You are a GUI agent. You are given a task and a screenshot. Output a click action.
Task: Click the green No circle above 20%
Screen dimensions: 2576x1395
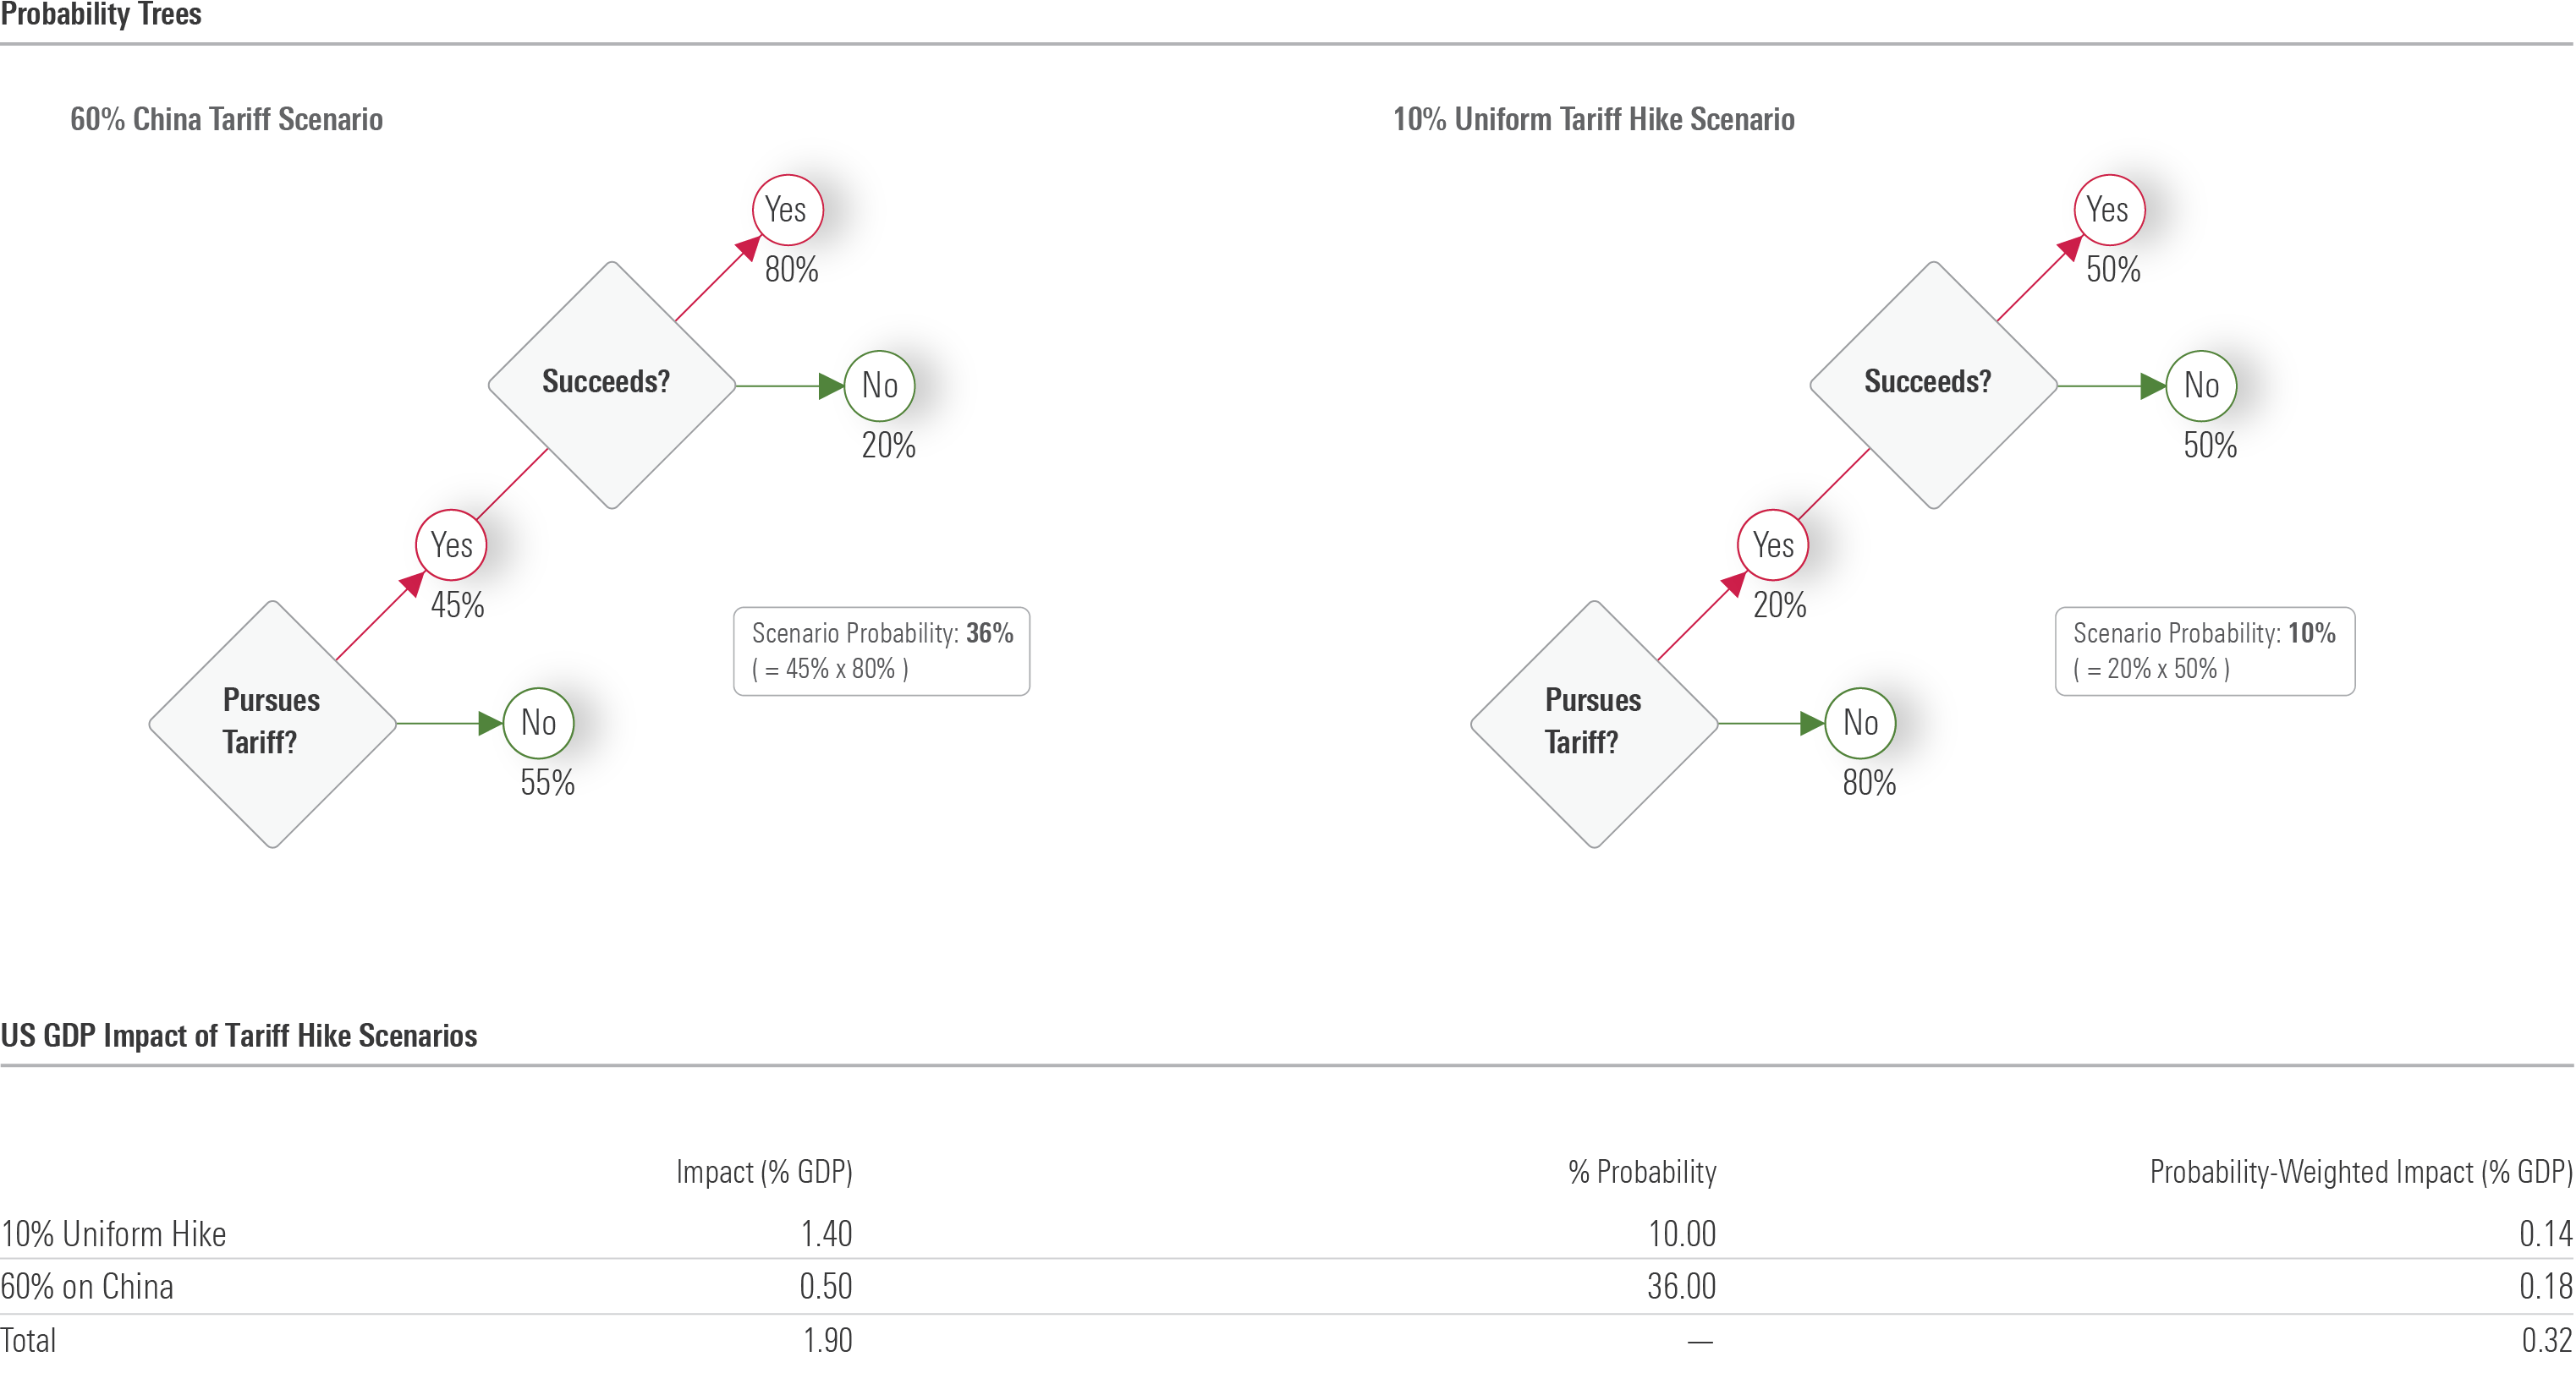pos(879,386)
